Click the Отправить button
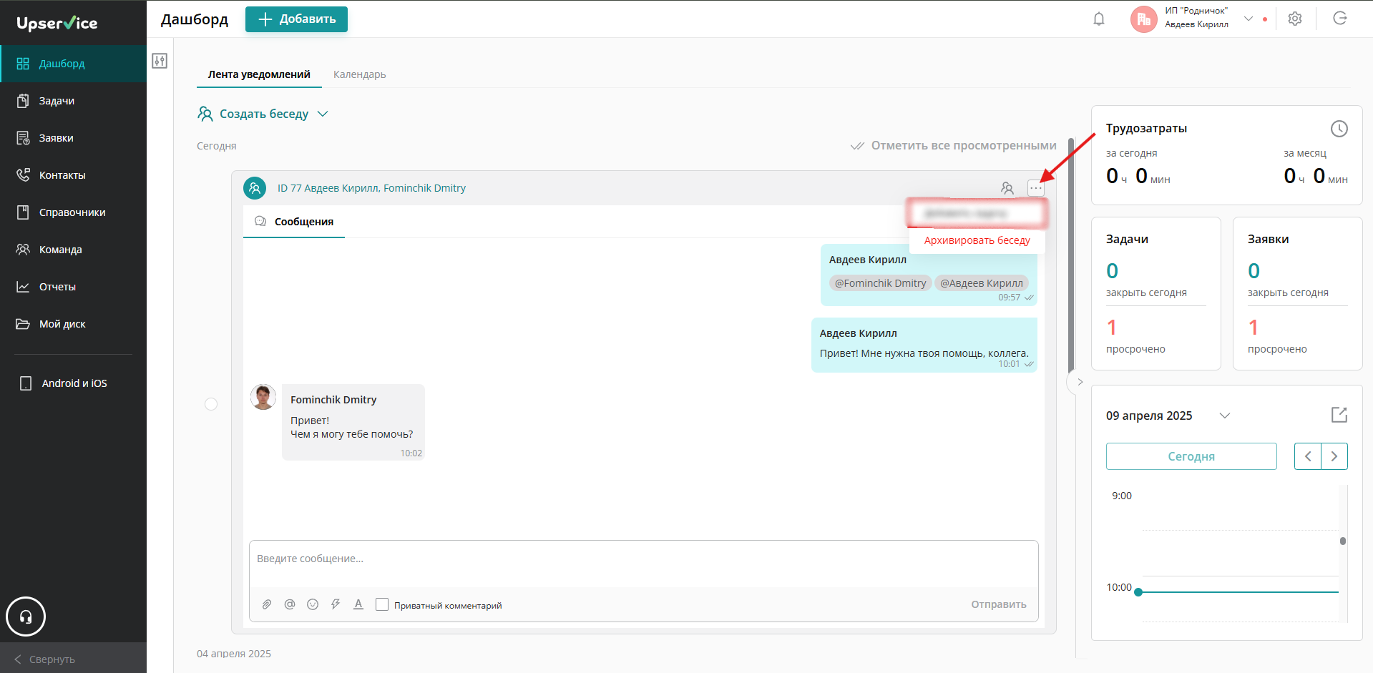 coord(998,604)
